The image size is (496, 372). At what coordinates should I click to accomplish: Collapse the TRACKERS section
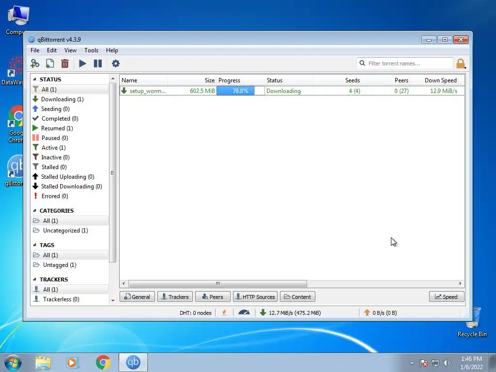pyautogui.click(x=34, y=279)
